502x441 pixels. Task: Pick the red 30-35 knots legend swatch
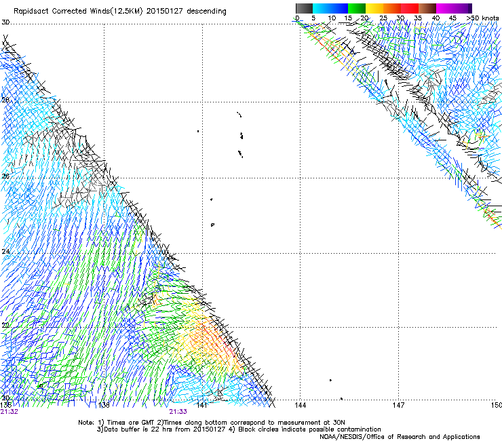(410, 8)
